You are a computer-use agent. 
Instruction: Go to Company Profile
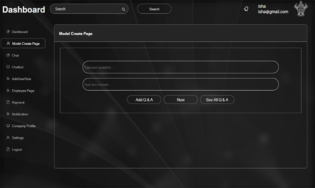coord(24,126)
